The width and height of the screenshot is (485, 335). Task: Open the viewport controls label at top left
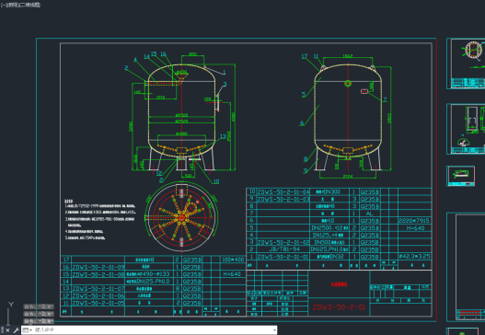click(x=20, y=5)
